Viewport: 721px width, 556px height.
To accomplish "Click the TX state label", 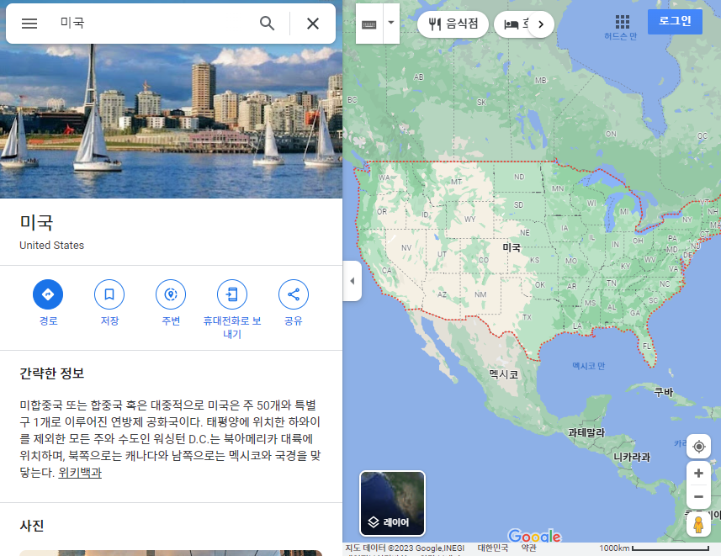I will click(x=527, y=317).
